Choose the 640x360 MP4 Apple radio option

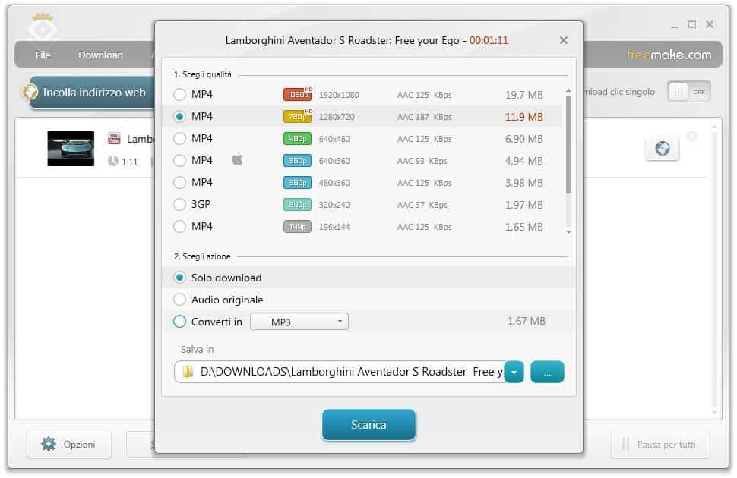pos(179,161)
